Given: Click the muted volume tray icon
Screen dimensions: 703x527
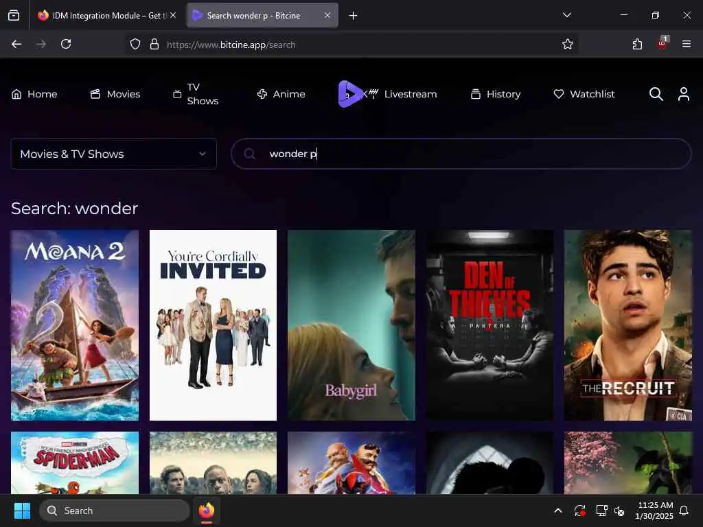Looking at the screenshot, I should pos(620,511).
